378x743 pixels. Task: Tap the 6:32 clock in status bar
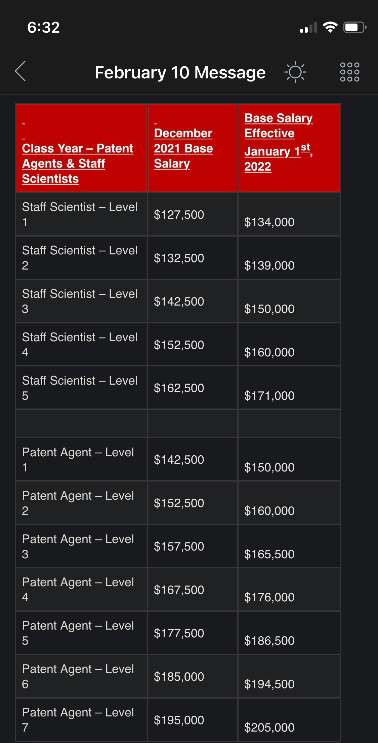[43, 27]
